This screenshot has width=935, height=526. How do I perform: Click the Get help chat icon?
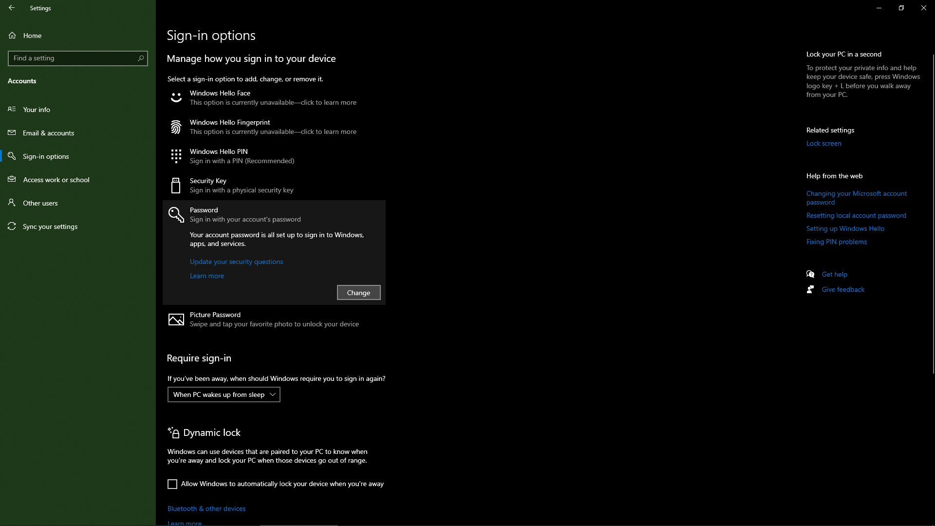(810, 274)
